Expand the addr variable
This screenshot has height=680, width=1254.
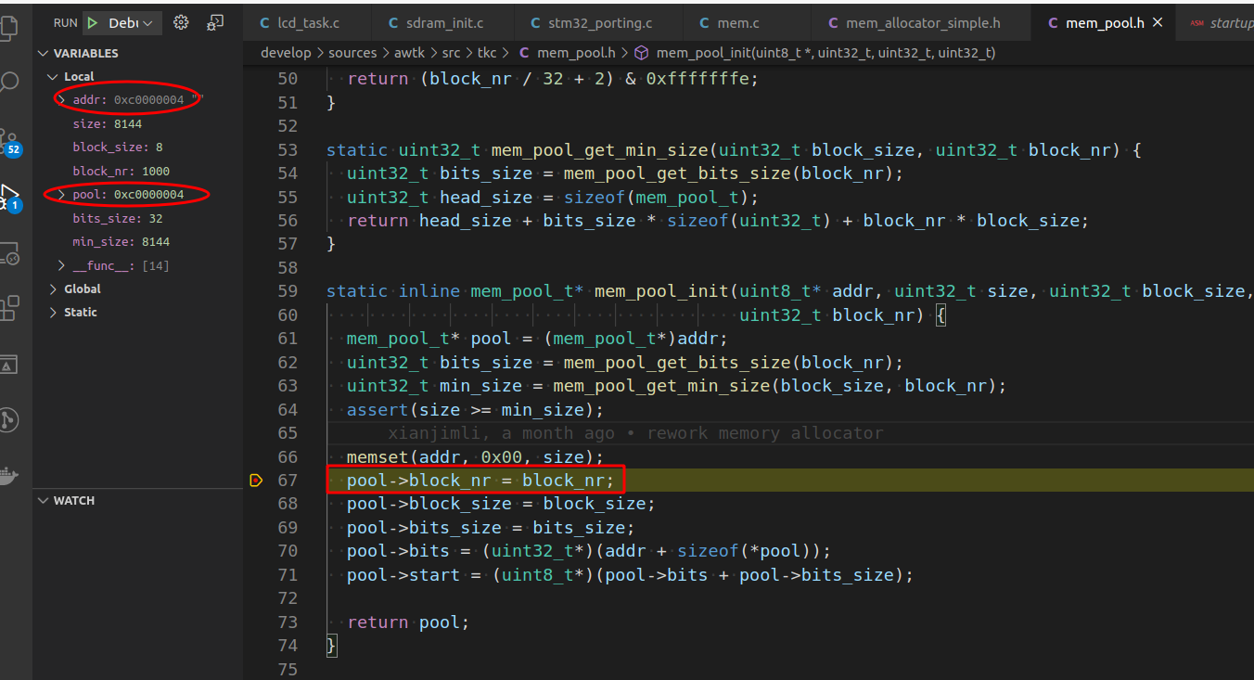pyautogui.click(x=61, y=99)
